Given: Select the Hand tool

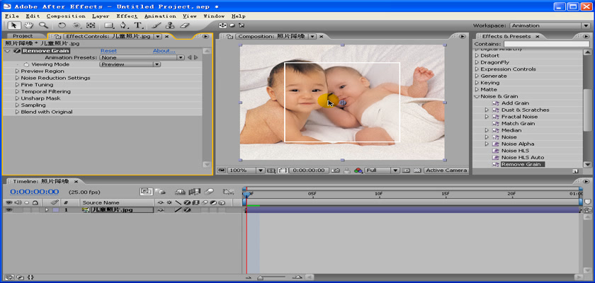Looking at the screenshot, I should click(29, 25).
